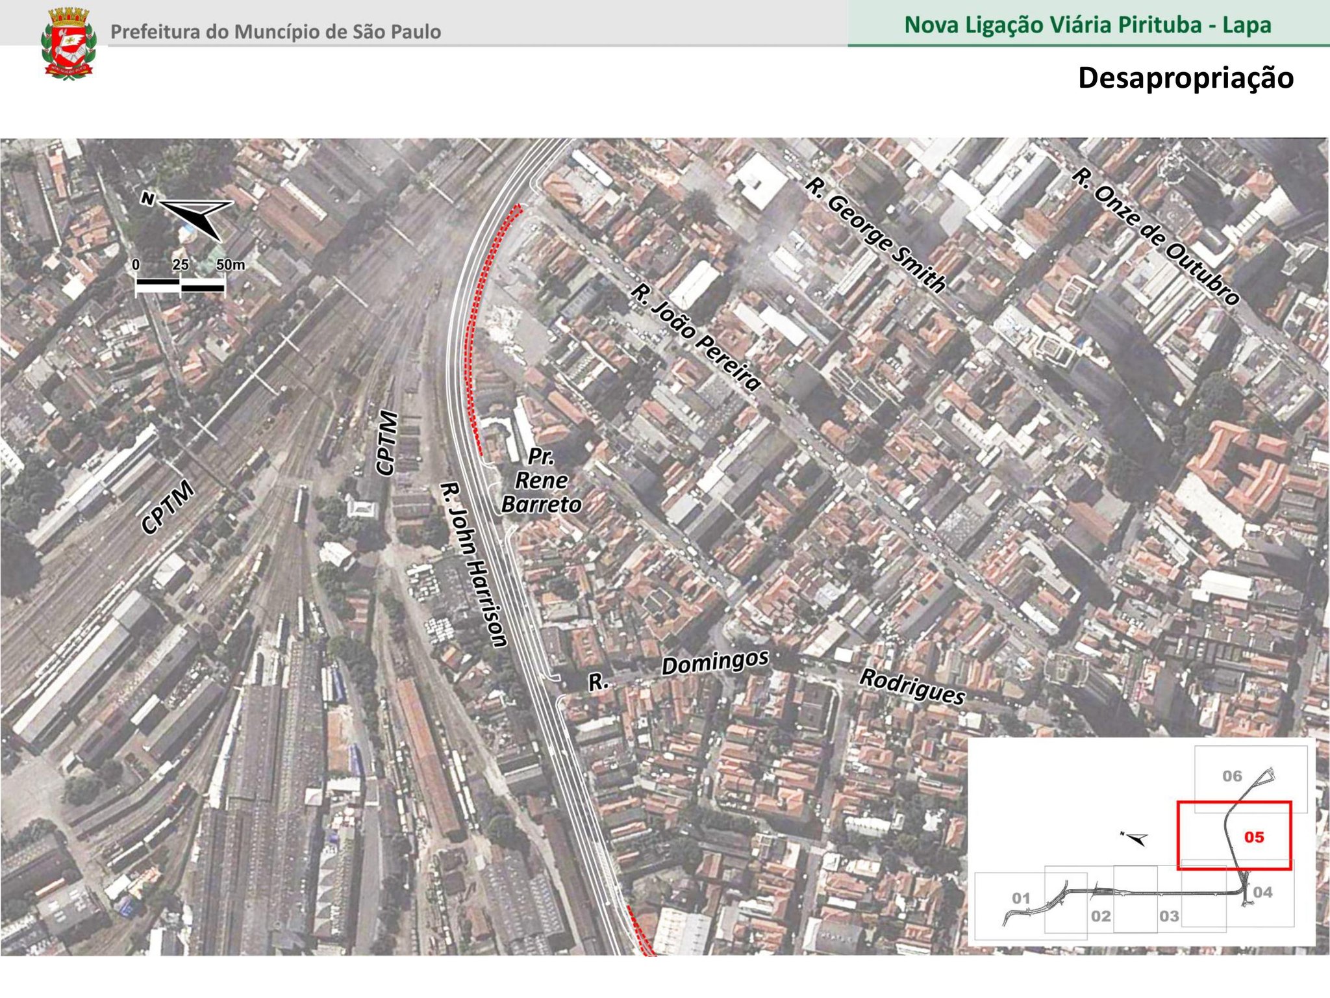Click the Desapropriação heading
Viewport: 1330px width, 998px height.
click(1185, 78)
